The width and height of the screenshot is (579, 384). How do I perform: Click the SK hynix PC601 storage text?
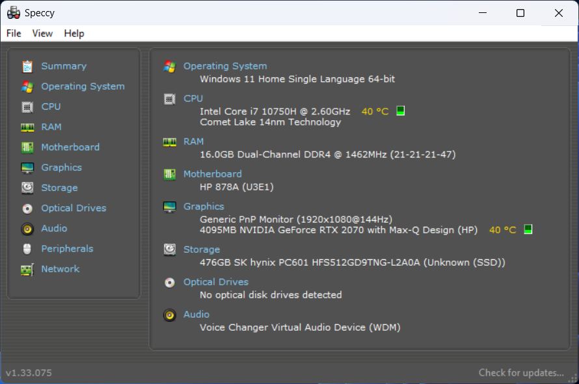(353, 262)
